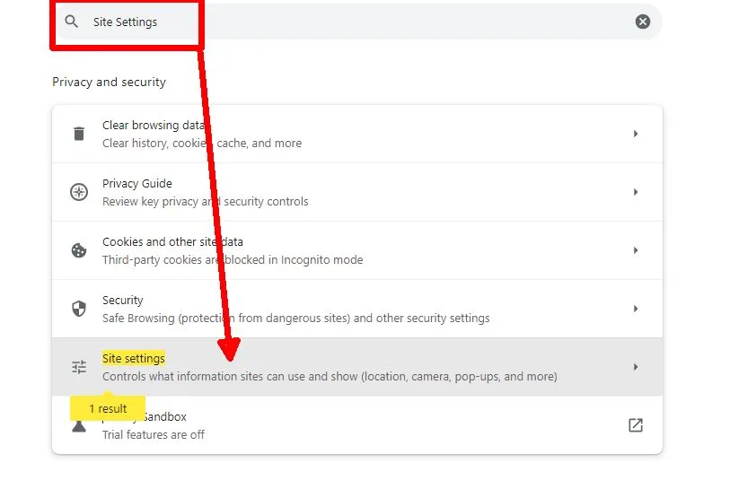The height and width of the screenshot is (489, 730).
Task: Focus the settings search text field
Action: point(359,22)
